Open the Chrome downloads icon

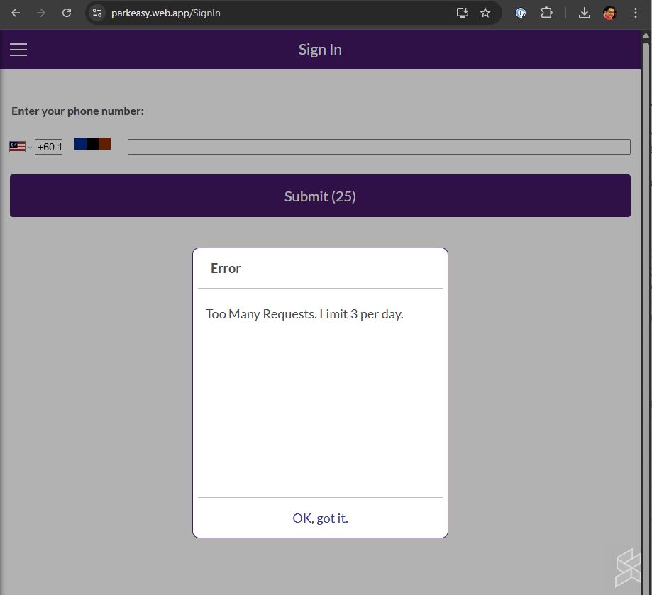585,13
